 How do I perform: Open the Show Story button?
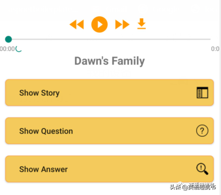[x=109, y=93]
